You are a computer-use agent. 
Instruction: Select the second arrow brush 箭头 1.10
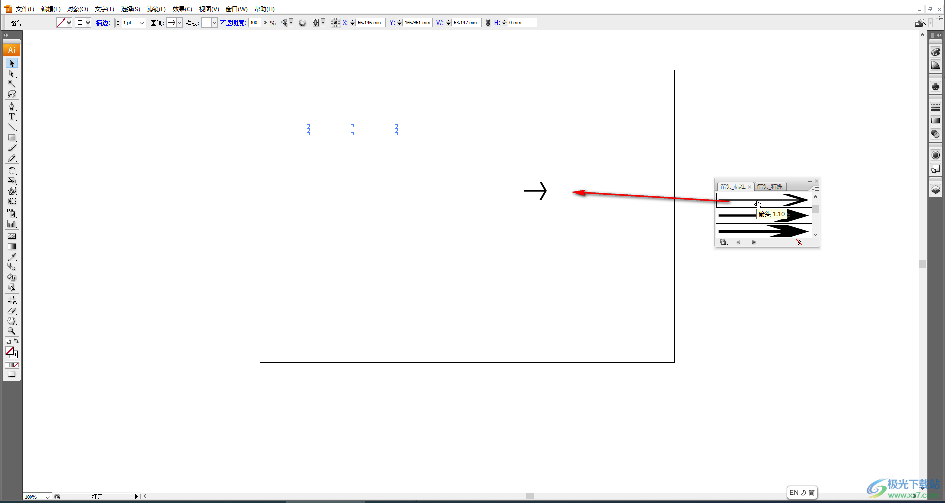pos(763,215)
